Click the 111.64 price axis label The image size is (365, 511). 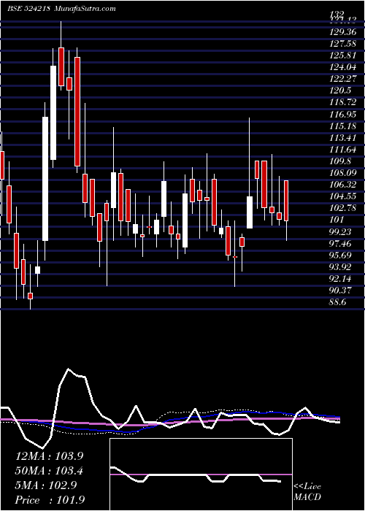click(343, 150)
